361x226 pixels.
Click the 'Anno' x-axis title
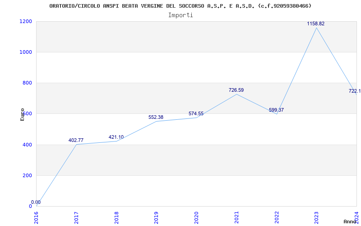point(350,221)
